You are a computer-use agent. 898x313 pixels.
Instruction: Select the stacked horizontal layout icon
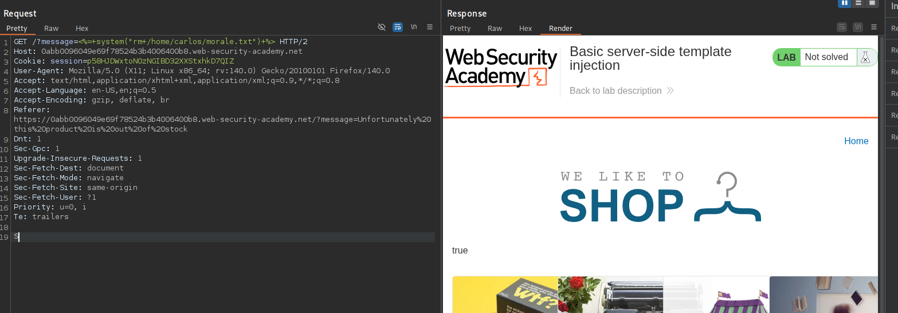[x=858, y=3]
